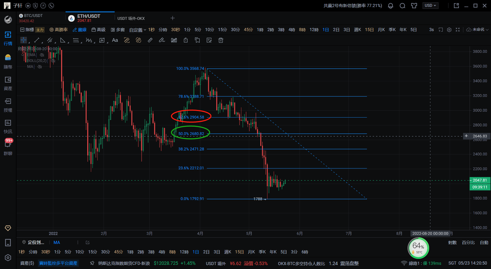Open the 高級 advanced button
This screenshot has width=491, height=269.
coord(98,30)
